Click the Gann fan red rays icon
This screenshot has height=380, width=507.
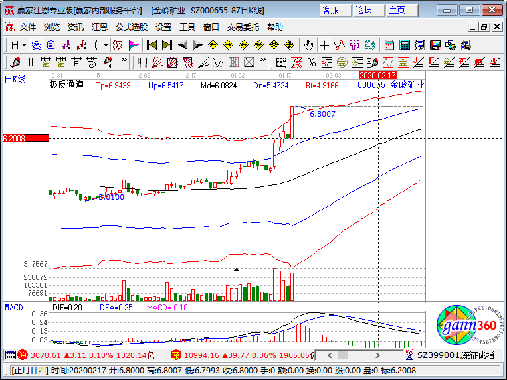[157, 62]
